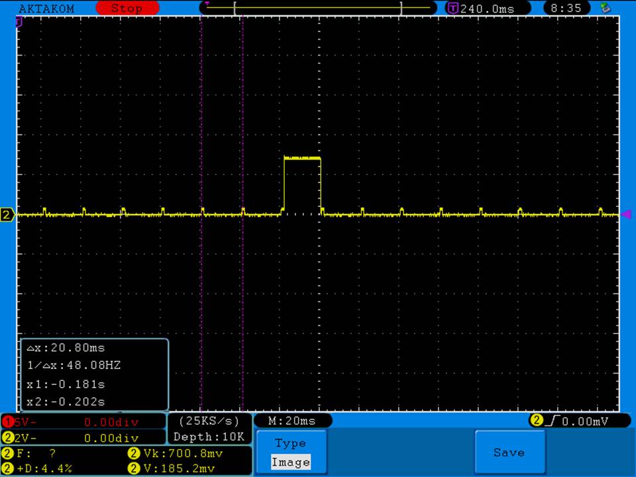This screenshot has width=636, height=477.
Task: Click the AKTAKOM brand logo
Action: click(x=46, y=9)
